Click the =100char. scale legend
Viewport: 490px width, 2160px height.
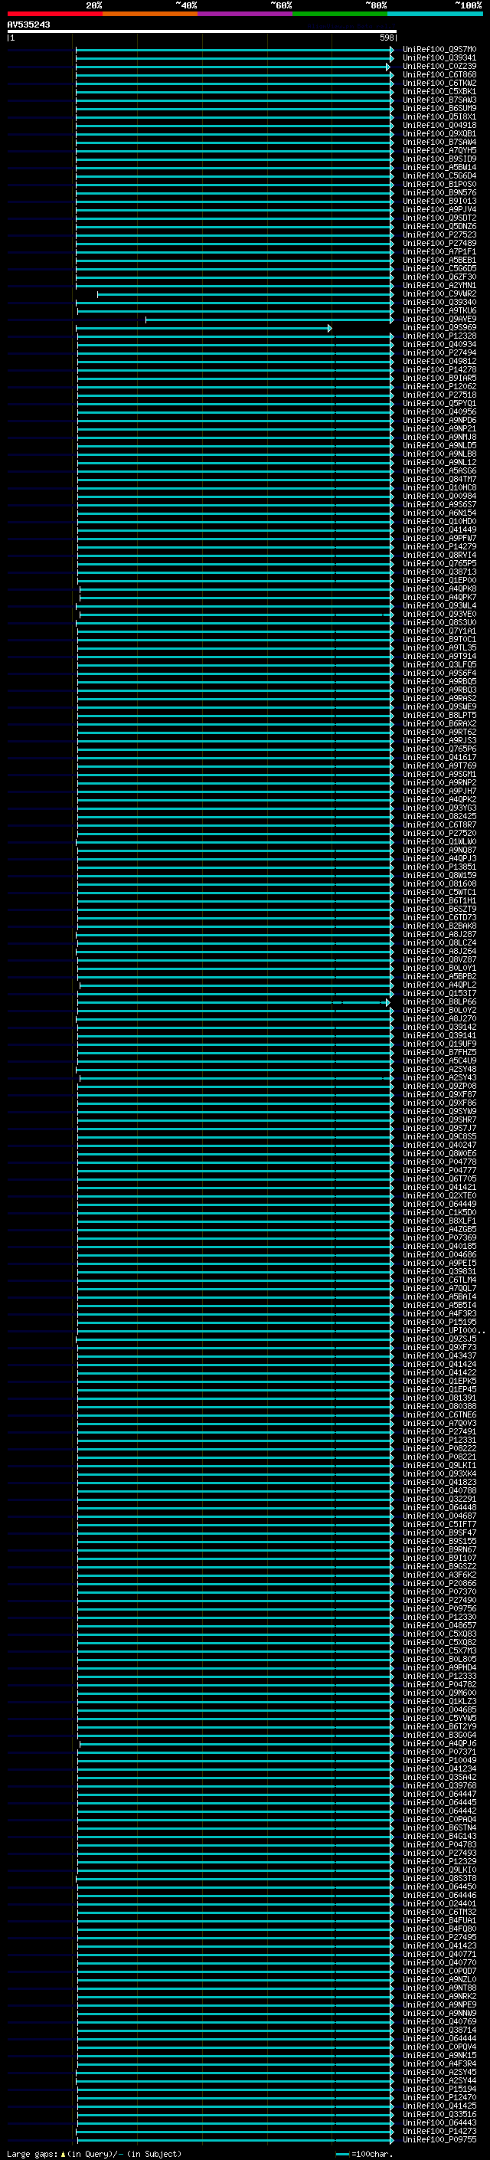tap(364, 2153)
